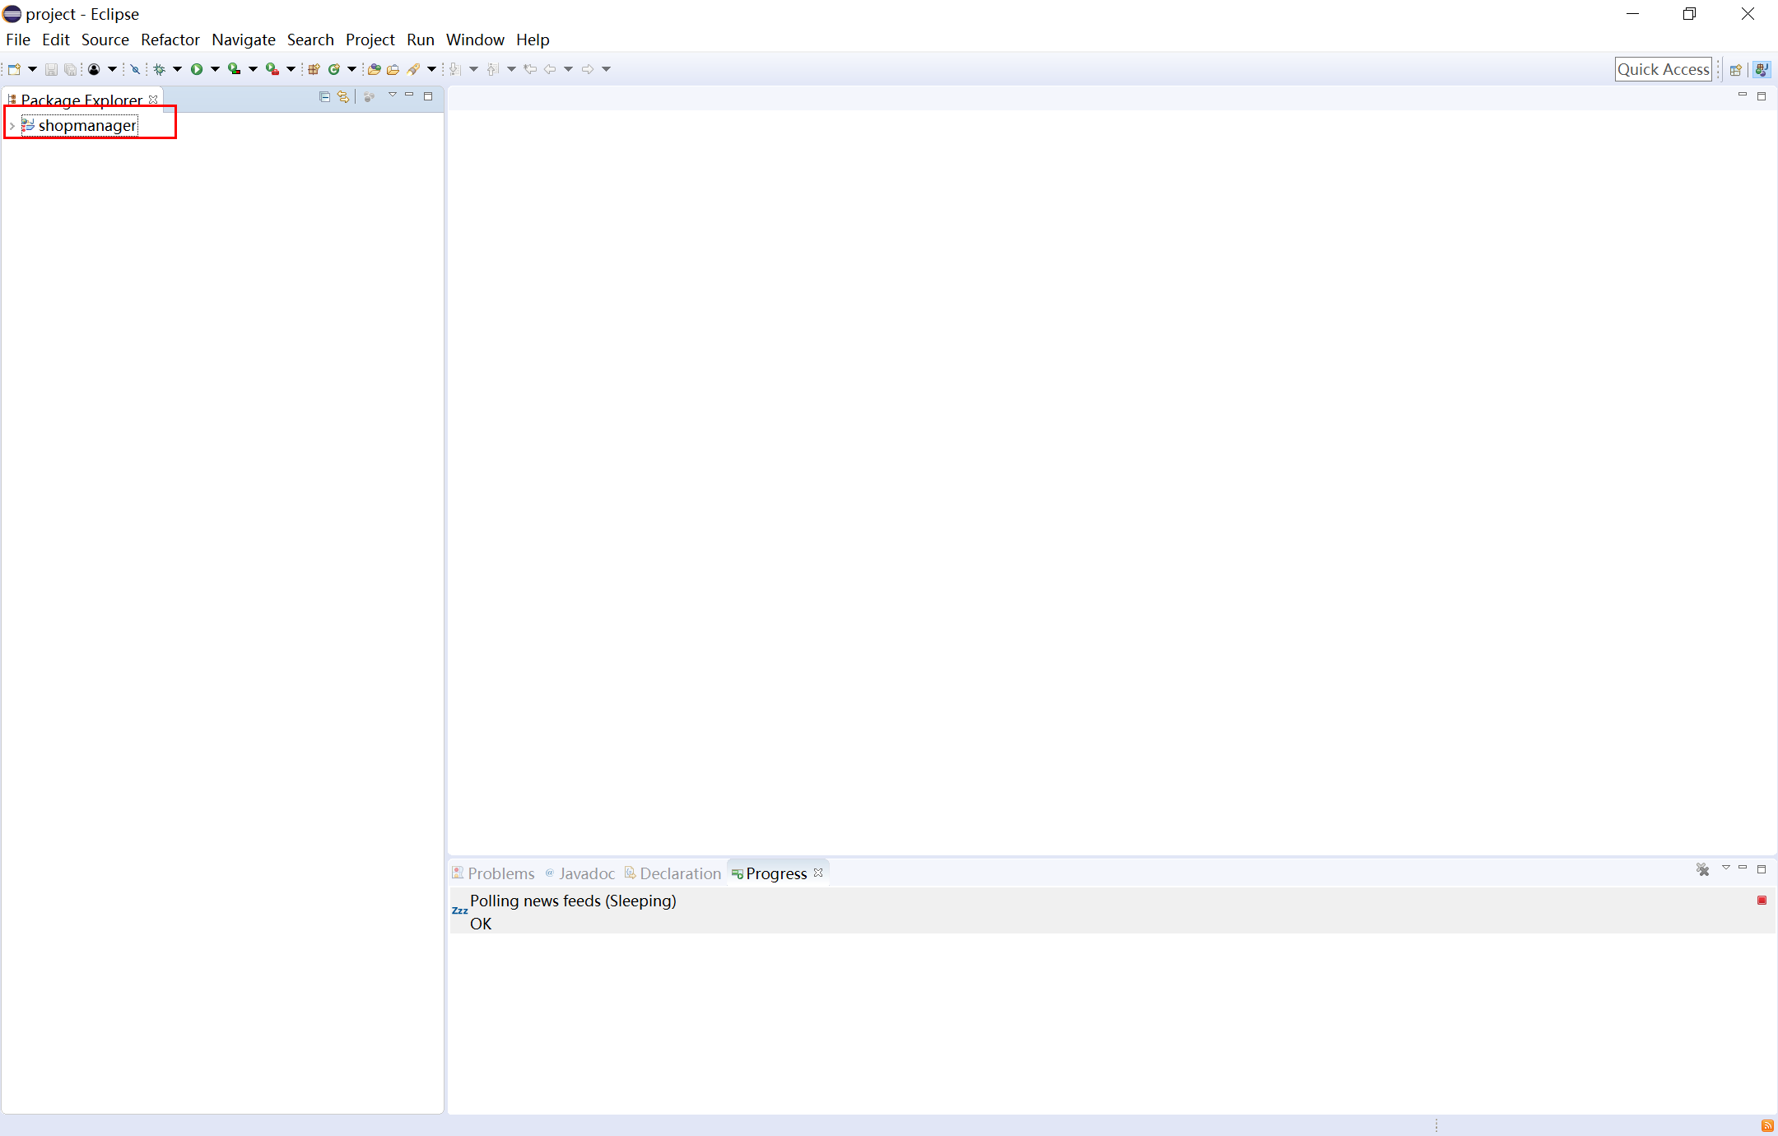Open the Refactor menu
Screen dimensions: 1778x1136
click(x=170, y=40)
